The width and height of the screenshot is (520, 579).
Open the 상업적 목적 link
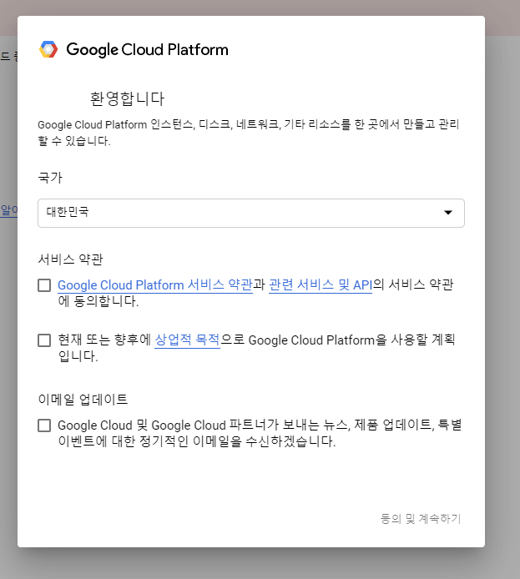tap(187, 340)
